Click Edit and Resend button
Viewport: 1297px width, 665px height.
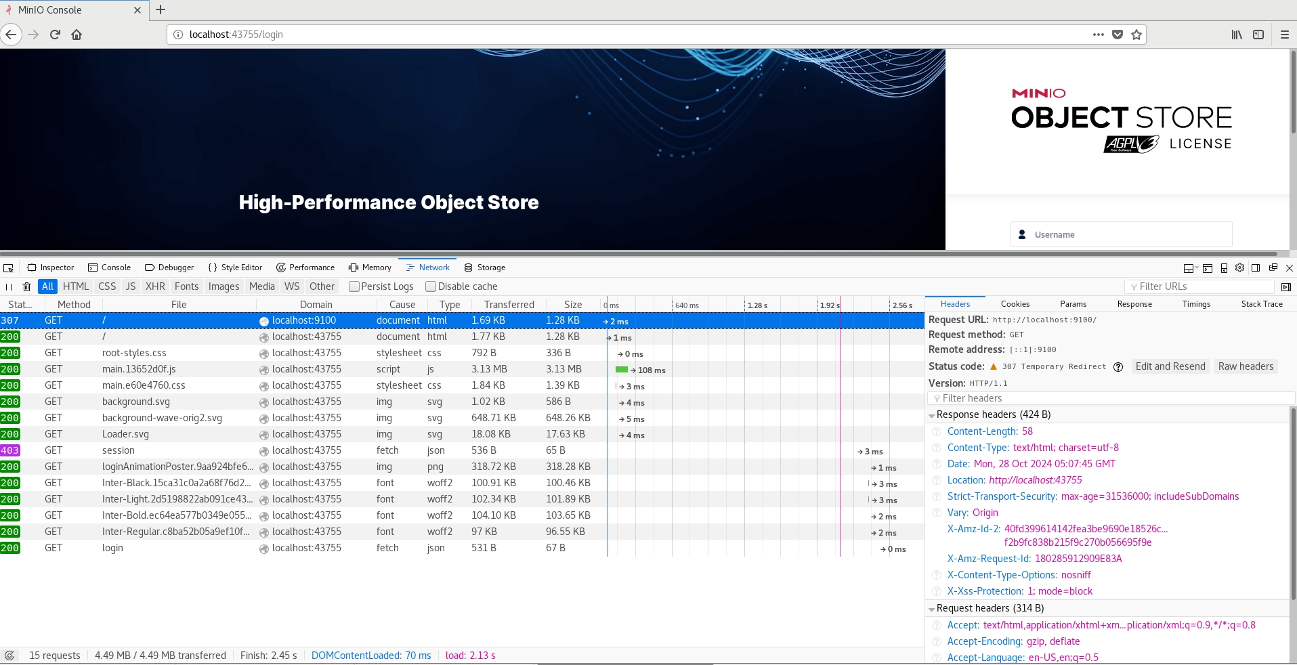pos(1170,366)
